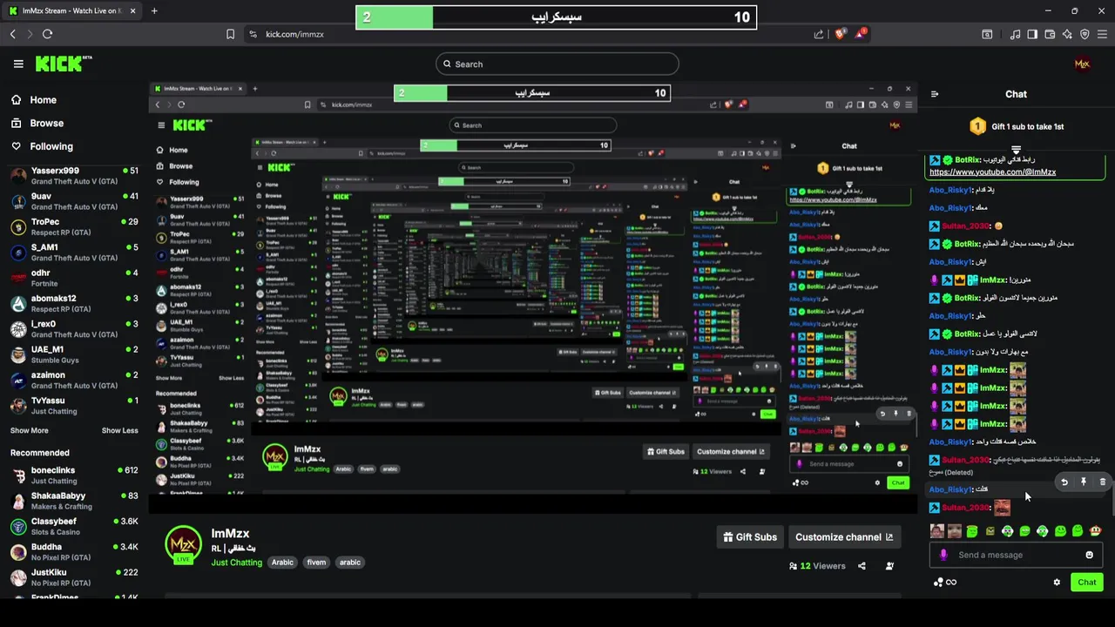Open Classybeef Slots & Casino channel
Screen dimensions: 1115x627
(x=74, y=526)
